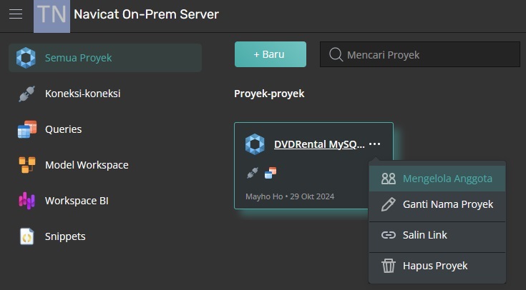
Task: Click the Mayho Ho • 29 Okt 2024 text
Action: pos(290,196)
